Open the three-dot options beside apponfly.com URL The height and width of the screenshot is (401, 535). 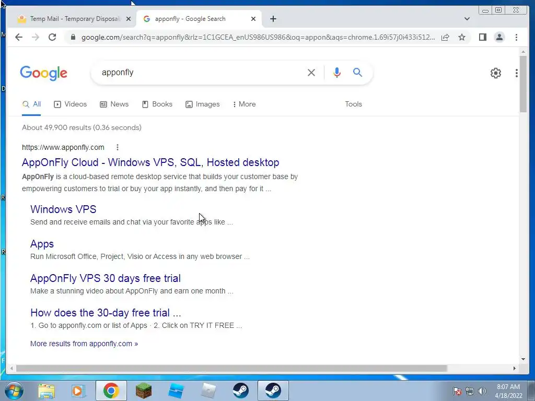coord(118,147)
